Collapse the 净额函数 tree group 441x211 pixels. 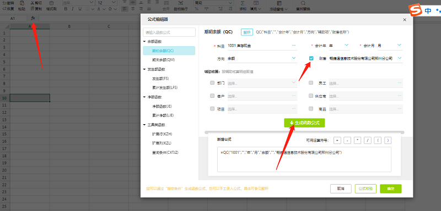pos(144,97)
